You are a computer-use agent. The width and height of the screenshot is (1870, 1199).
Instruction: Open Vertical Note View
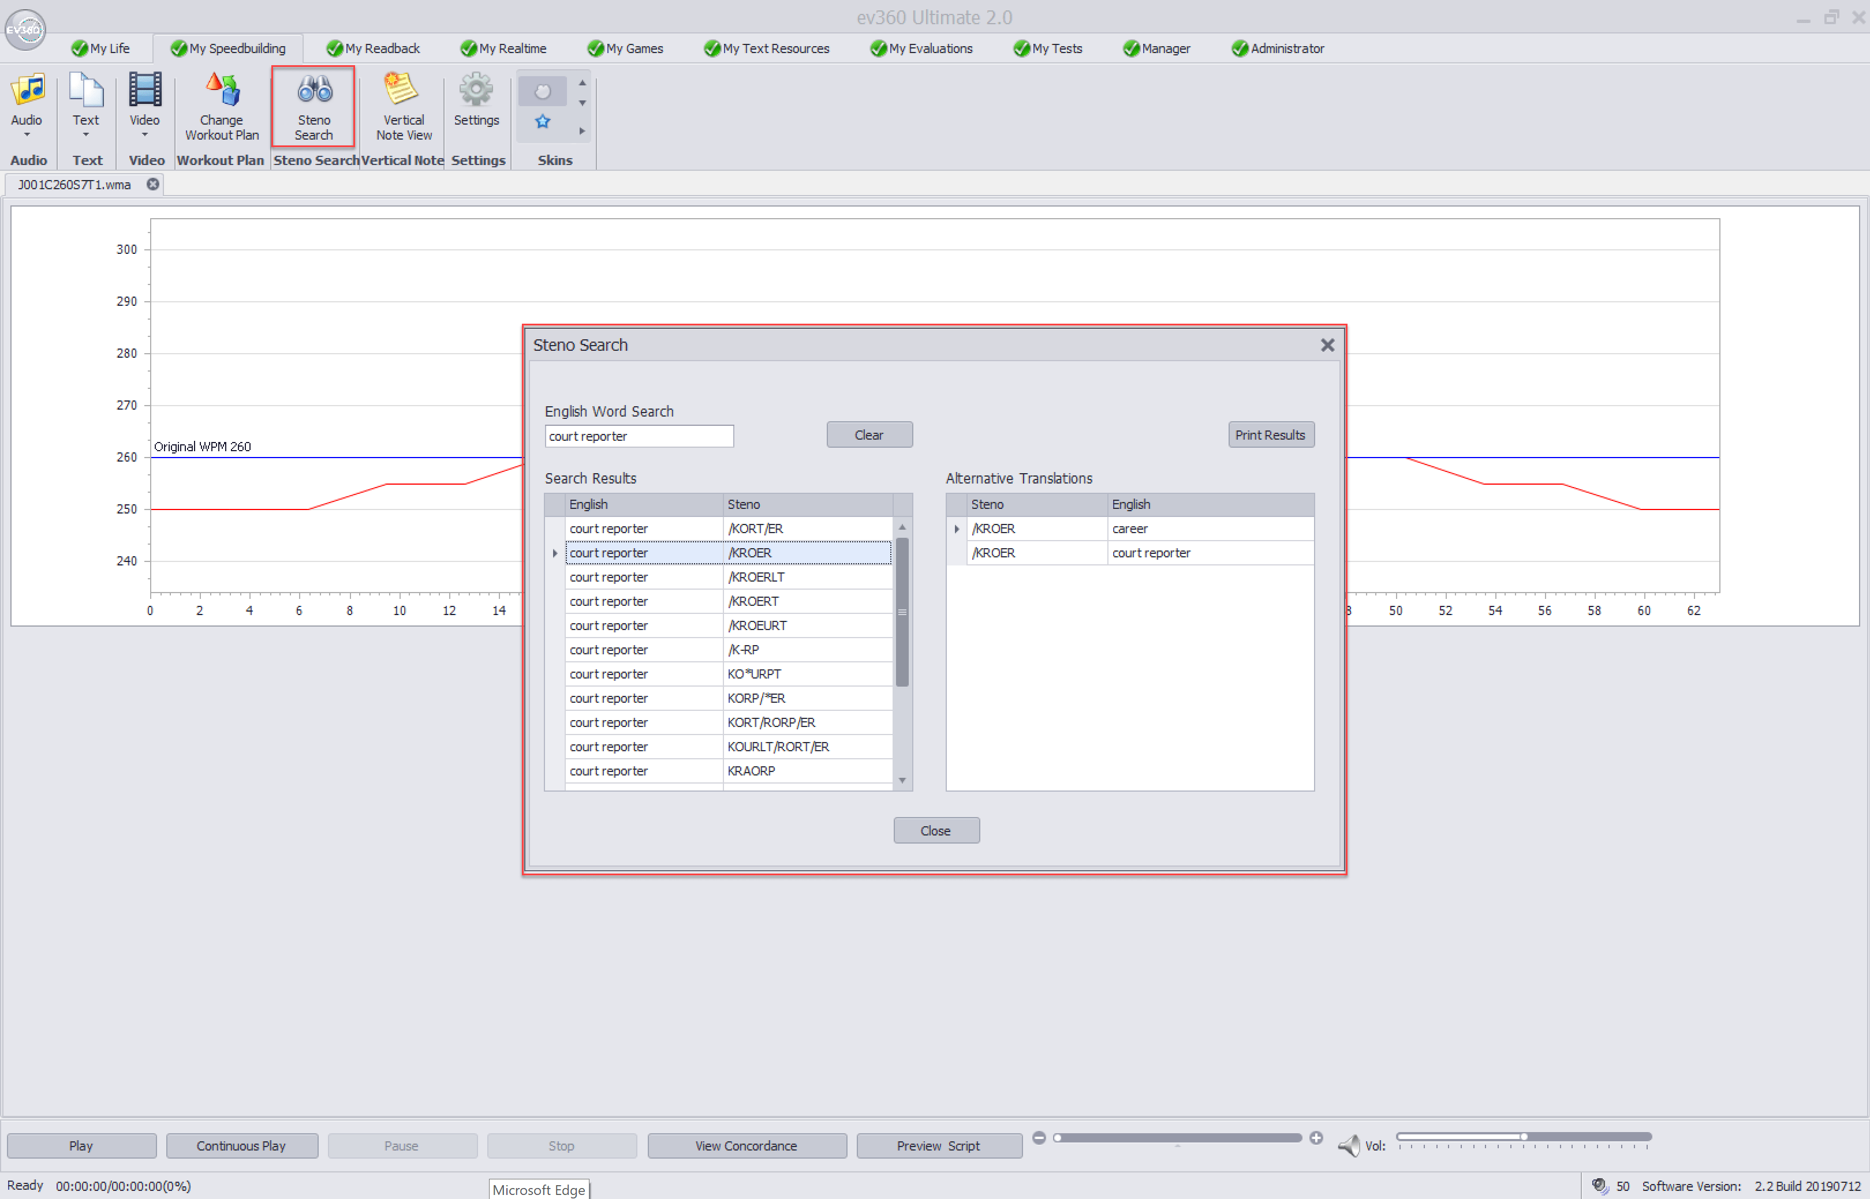pos(402,107)
